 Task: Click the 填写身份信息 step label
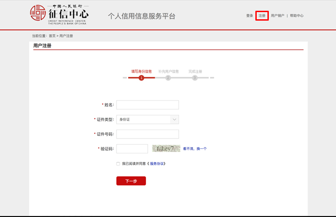(142, 71)
